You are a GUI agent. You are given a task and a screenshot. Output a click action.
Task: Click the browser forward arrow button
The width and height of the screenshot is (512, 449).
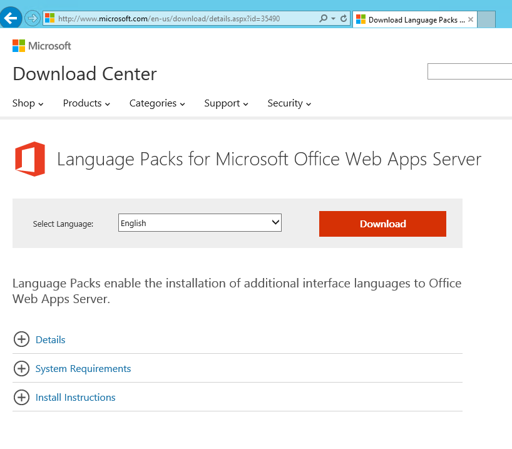32,18
